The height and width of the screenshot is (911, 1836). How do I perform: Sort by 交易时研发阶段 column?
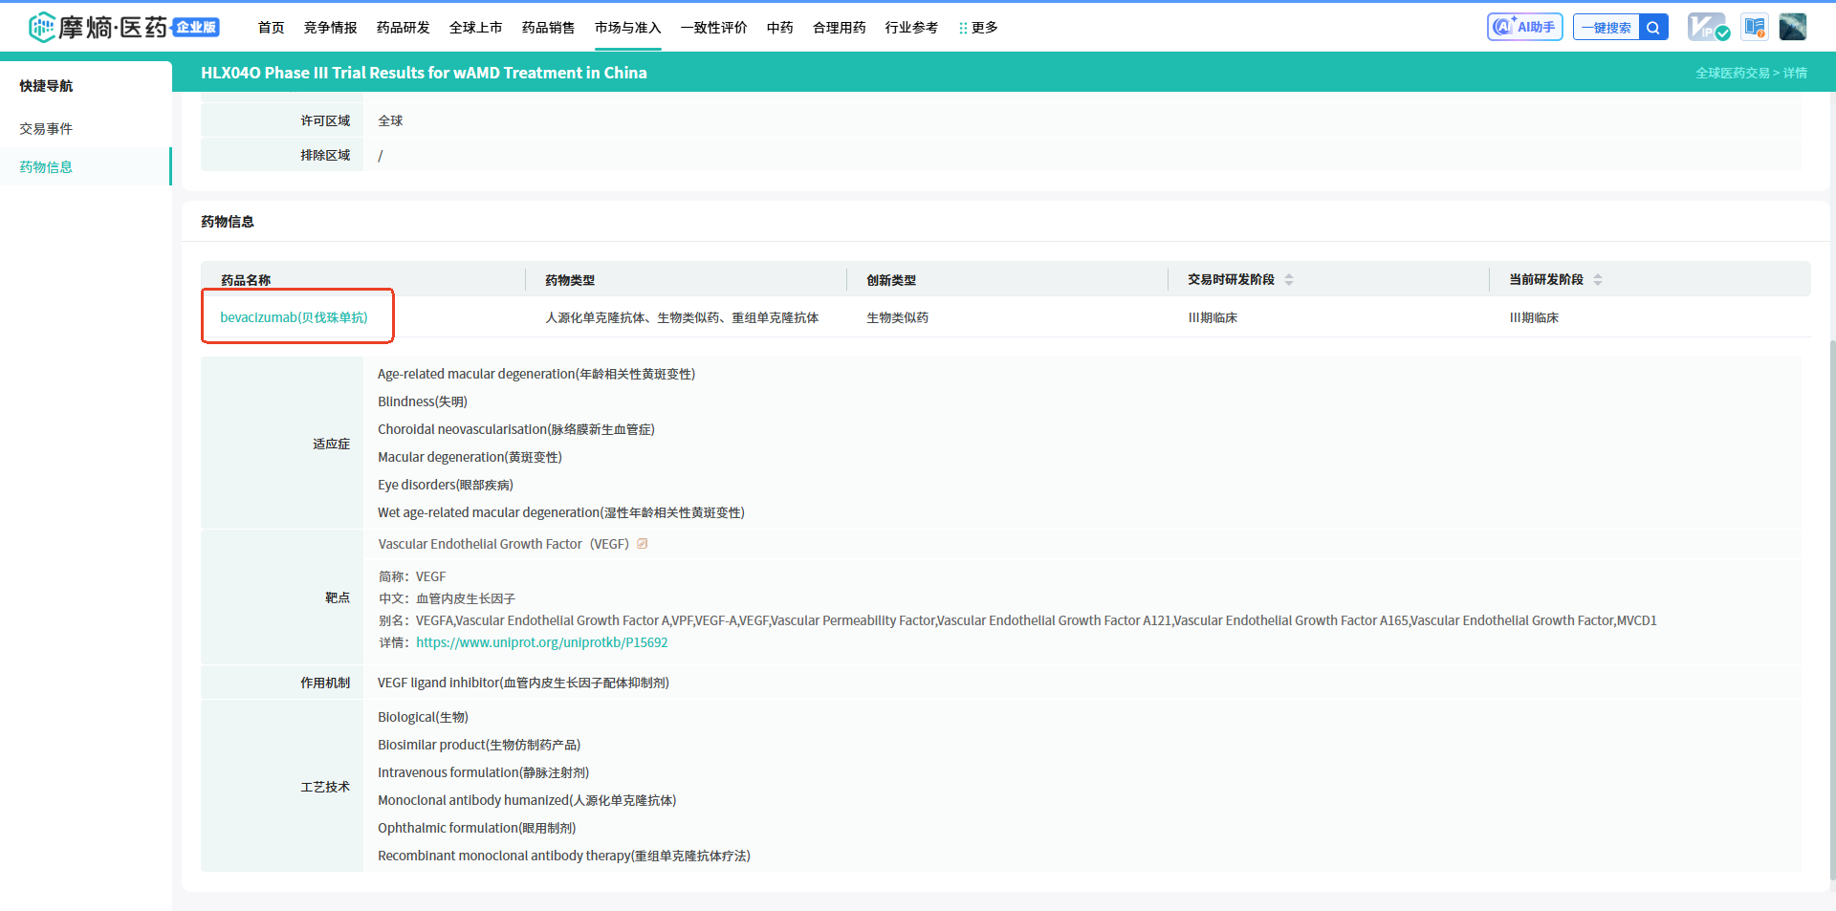[x=1289, y=280]
